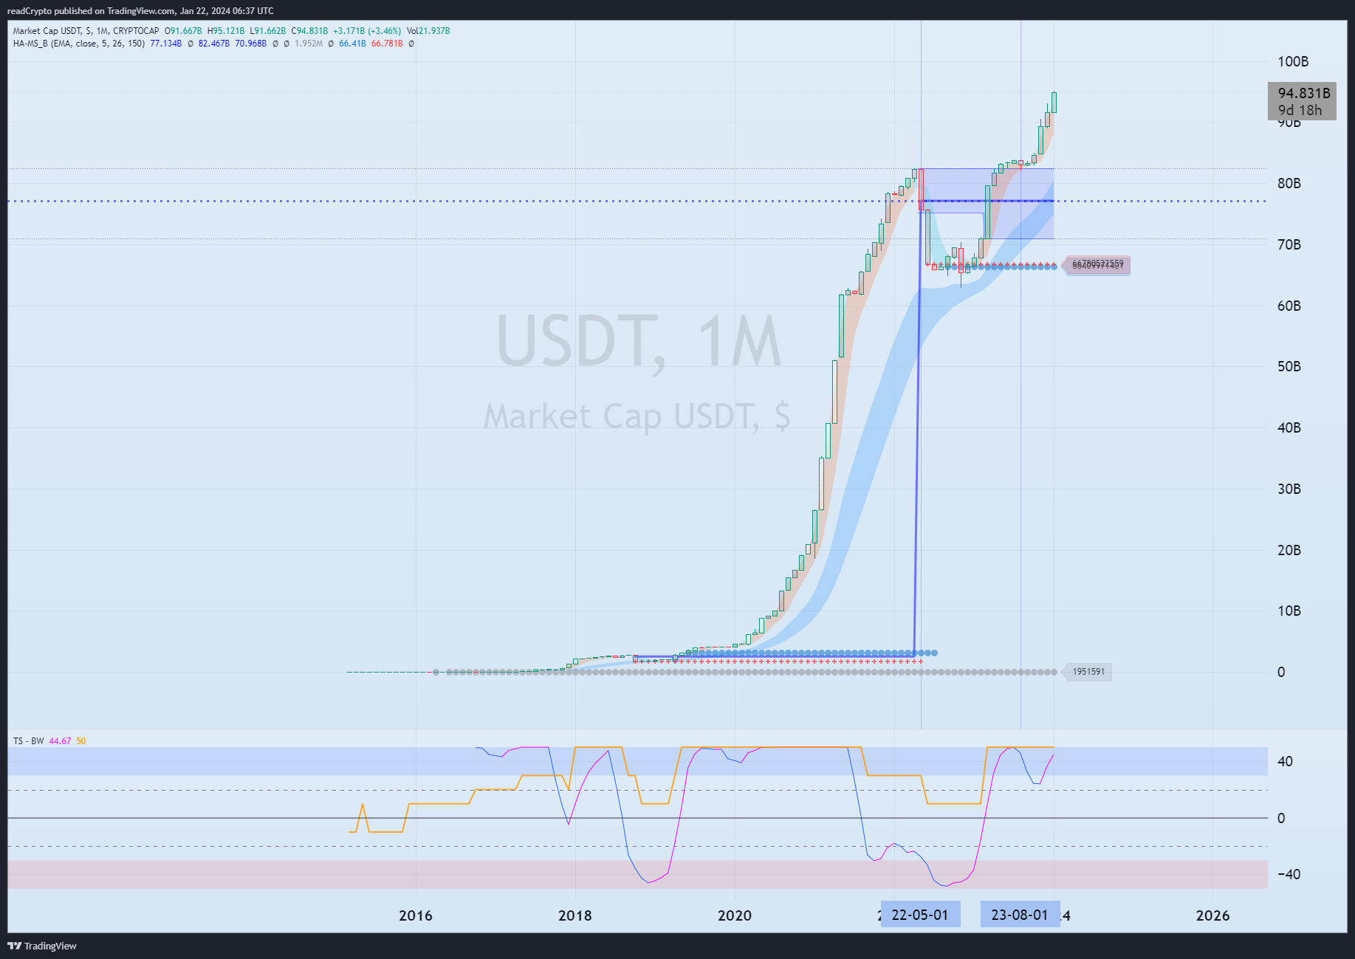Click the HA-MS_B value 82.467B
The image size is (1355, 959).
tap(214, 44)
